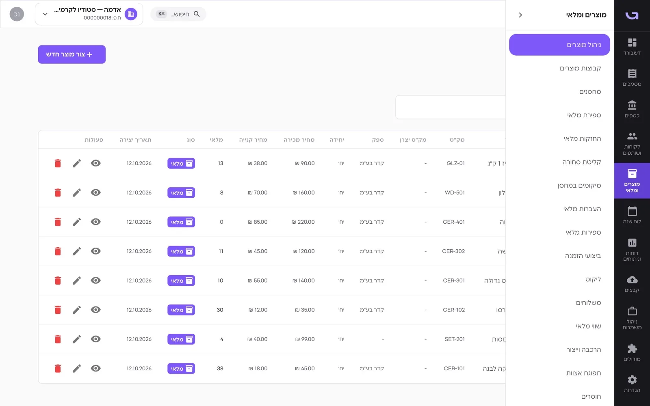View the SET-201 product eye icon
This screenshot has width=650, height=406.
pos(95,339)
